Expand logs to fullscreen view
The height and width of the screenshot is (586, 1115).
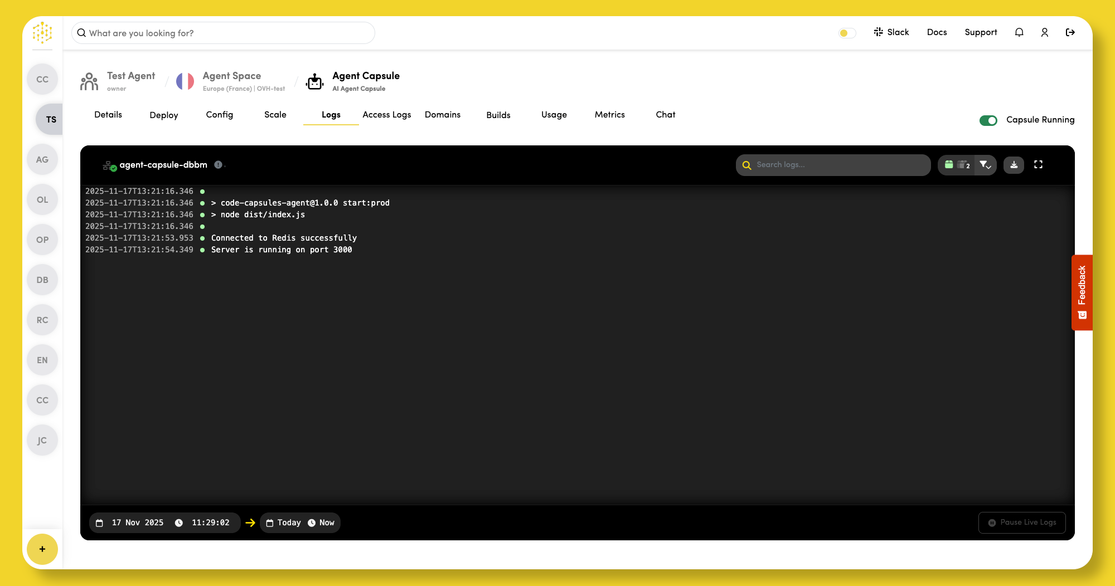click(1038, 165)
